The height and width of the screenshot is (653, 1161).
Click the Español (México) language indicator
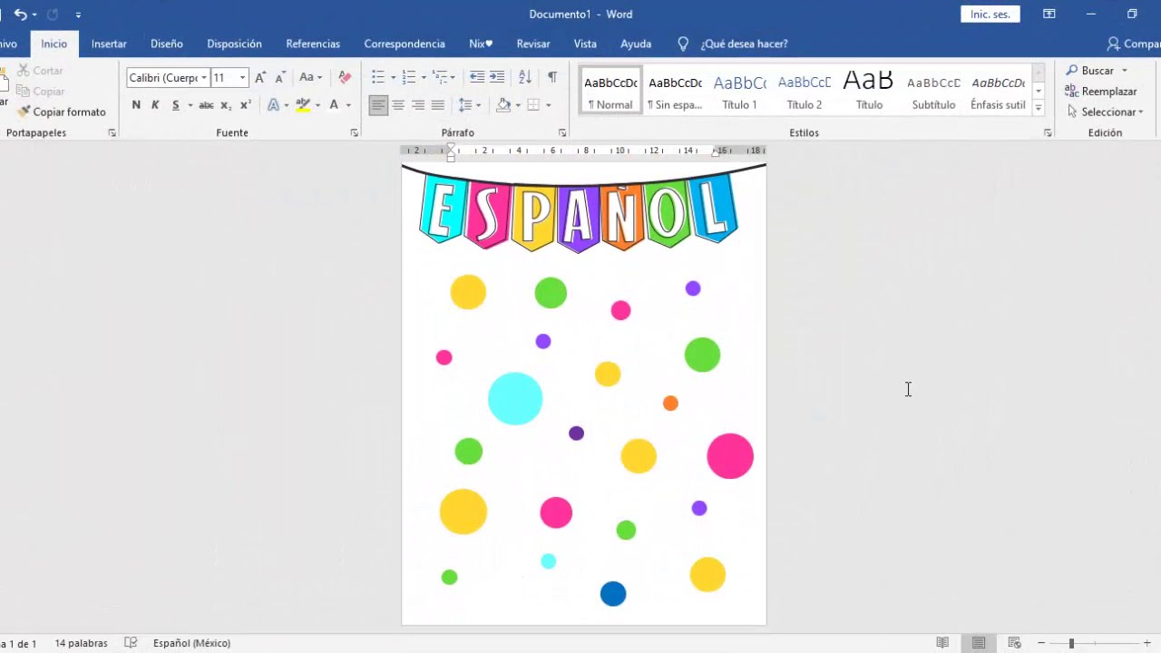[191, 643]
